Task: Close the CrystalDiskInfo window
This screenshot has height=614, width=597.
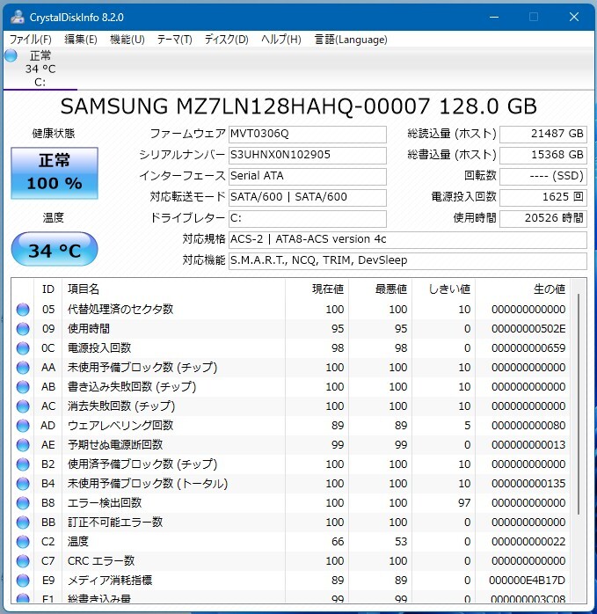Action: (574, 17)
